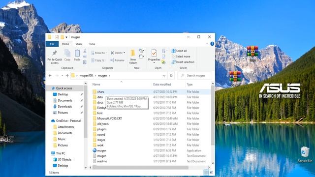Click OneDrive - Personal in navigation pane
The image size is (315, 177).
[68, 121]
